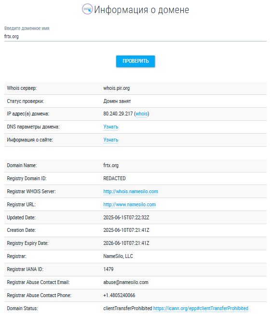Screen dimensions: 270x314
Task: Click the Registry Expiry Date label
Action: (28, 243)
